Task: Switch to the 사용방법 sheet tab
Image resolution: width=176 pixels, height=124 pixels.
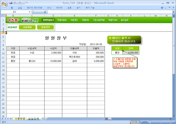Action: click(x=20, y=119)
